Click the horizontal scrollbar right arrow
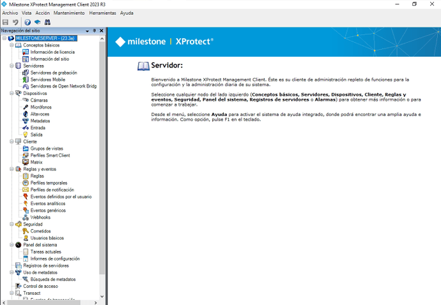The height and width of the screenshot is (305, 441). coord(96,302)
